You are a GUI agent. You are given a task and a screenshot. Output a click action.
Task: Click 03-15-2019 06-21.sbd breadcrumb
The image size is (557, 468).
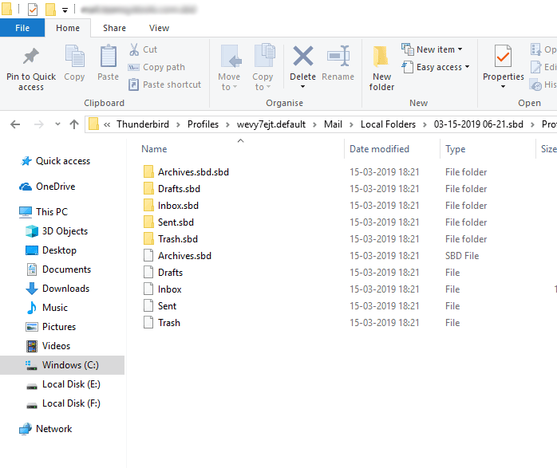tap(478, 124)
